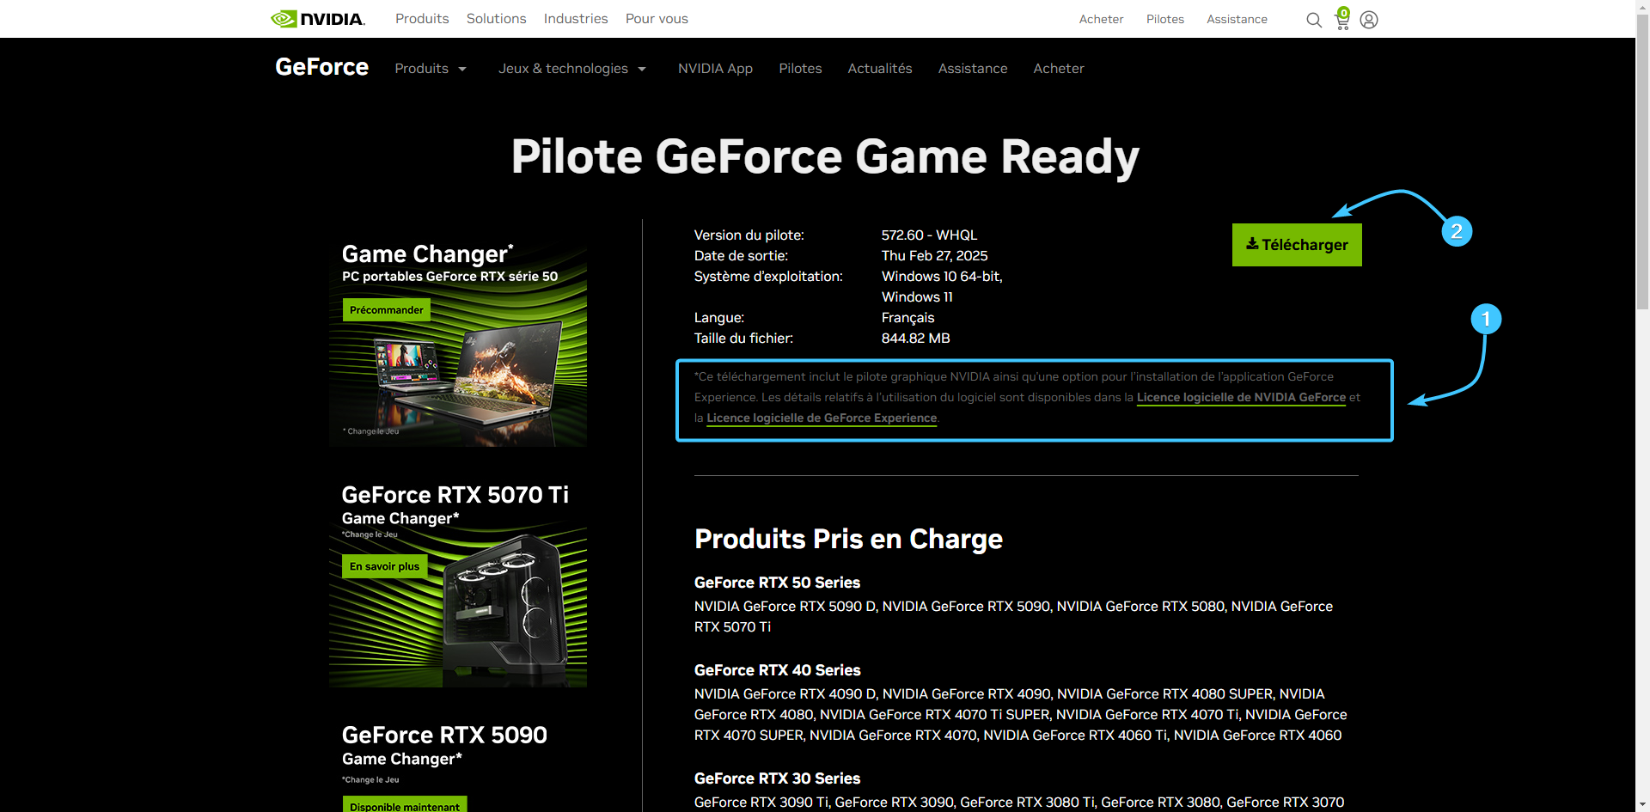Click the GeForce brand logo

[x=321, y=67]
